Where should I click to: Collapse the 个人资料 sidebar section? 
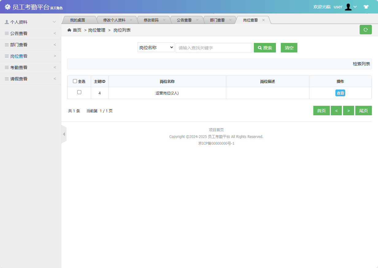(55, 22)
